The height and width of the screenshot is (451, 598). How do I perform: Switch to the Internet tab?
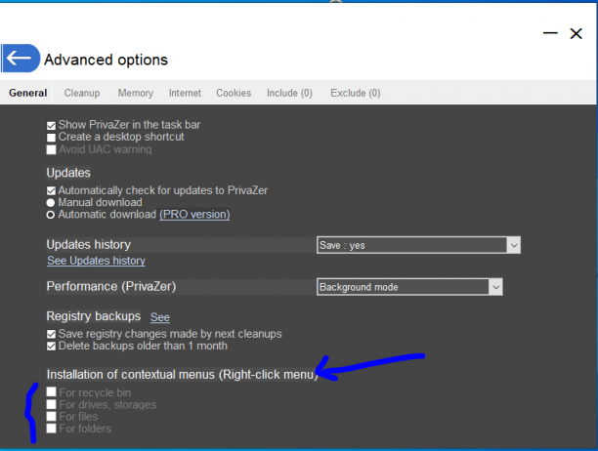coord(185,93)
